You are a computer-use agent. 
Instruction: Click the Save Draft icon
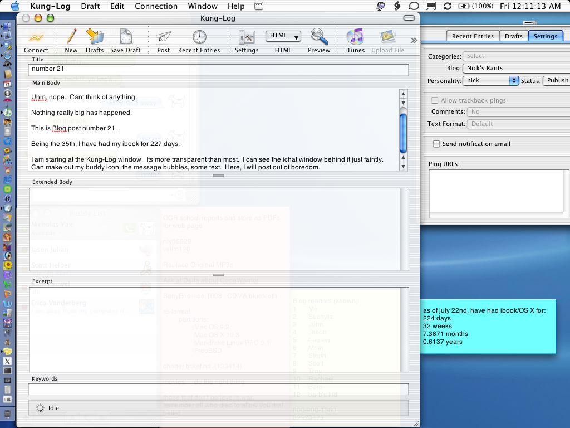(x=125, y=38)
